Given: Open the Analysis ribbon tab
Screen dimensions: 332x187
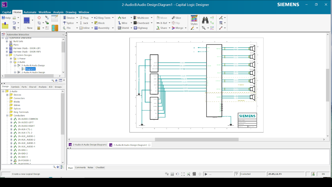Looking at the screenshot, I should tap(58, 12).
